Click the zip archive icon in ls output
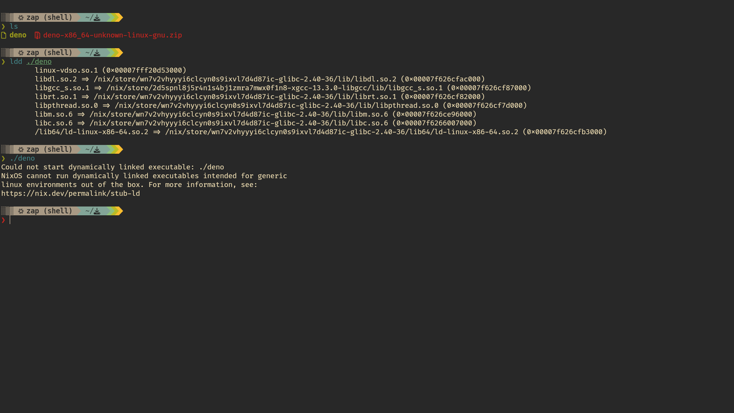The width and height of the screenshot is (734, 413). tap(37, 35)
